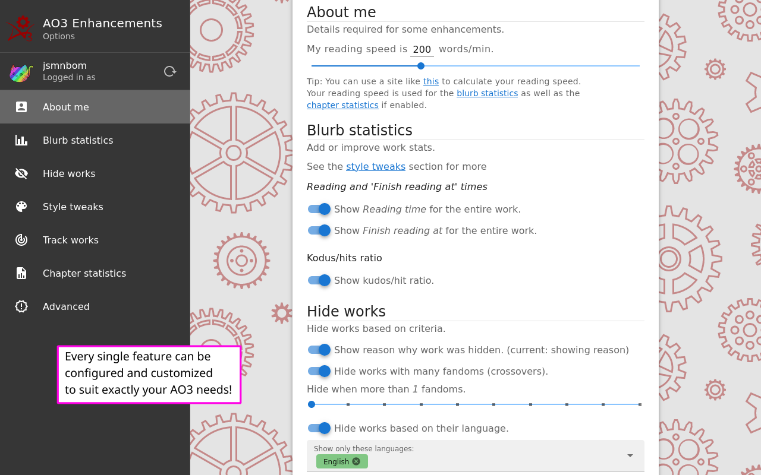
Task: Toggle Hide works with many fandoms
Action: pos(319,371)
